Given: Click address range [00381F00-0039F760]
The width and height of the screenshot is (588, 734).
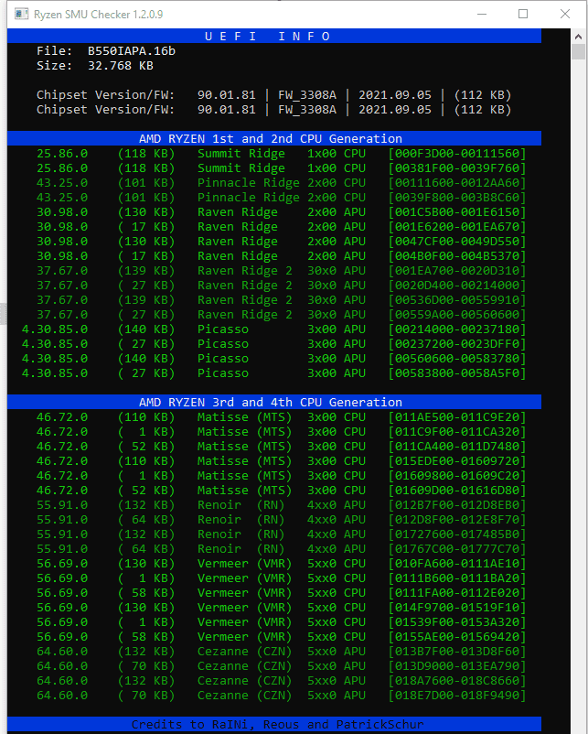Looking at the screenshot, I should tap(457, 168).
